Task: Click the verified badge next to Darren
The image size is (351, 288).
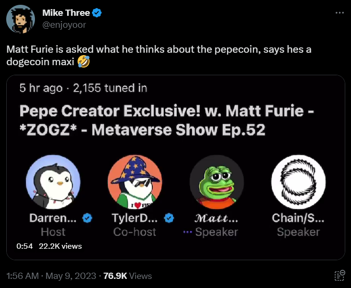Action: point(87,219)
